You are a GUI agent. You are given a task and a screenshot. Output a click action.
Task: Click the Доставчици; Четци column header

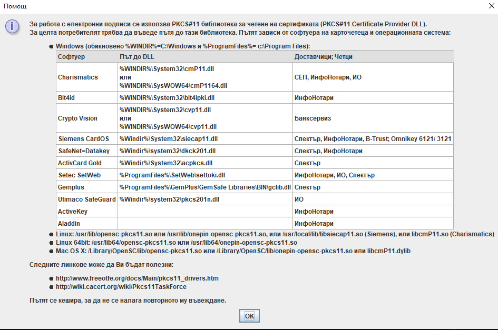coord(373,56)
